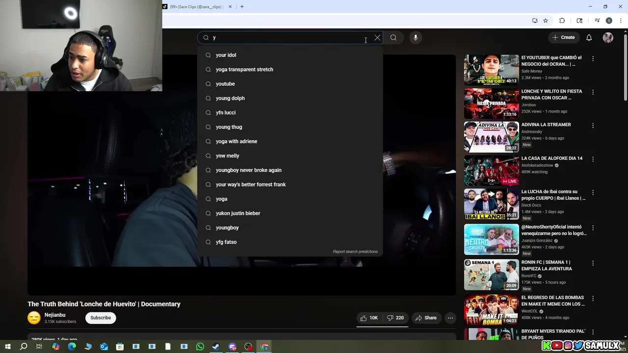Dislike the video showing 220
Screen dimensions: 628x353
pos(395,318)
